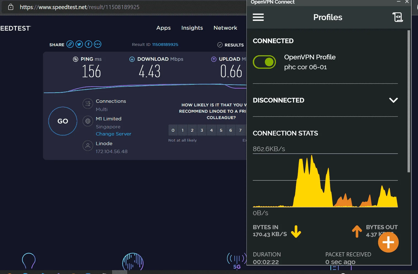
Task: Click the globe icon next to M1 Limited
Action: point(88,121)
